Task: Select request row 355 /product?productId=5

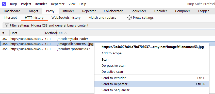Action: click(x=47, y=49)
